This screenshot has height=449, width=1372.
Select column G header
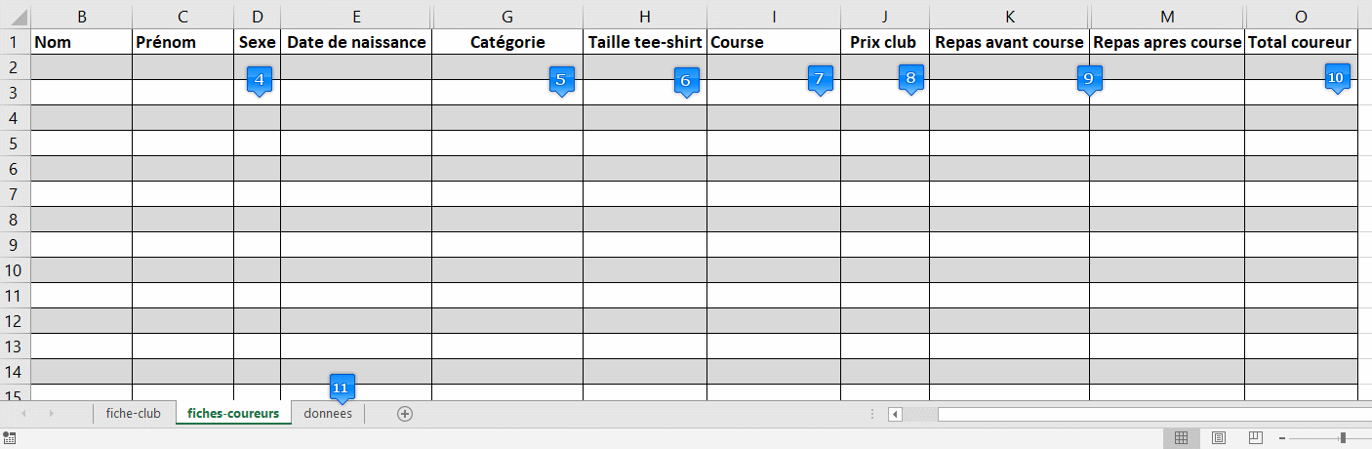coord(507,17)
